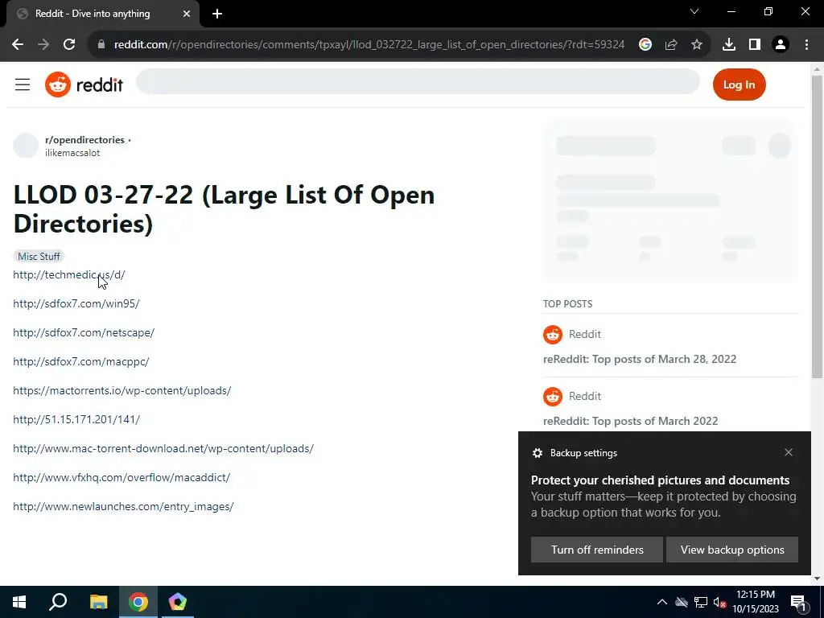824x618 pixels.
Task: Expand the tab search chevron
Action: (694, 11)
